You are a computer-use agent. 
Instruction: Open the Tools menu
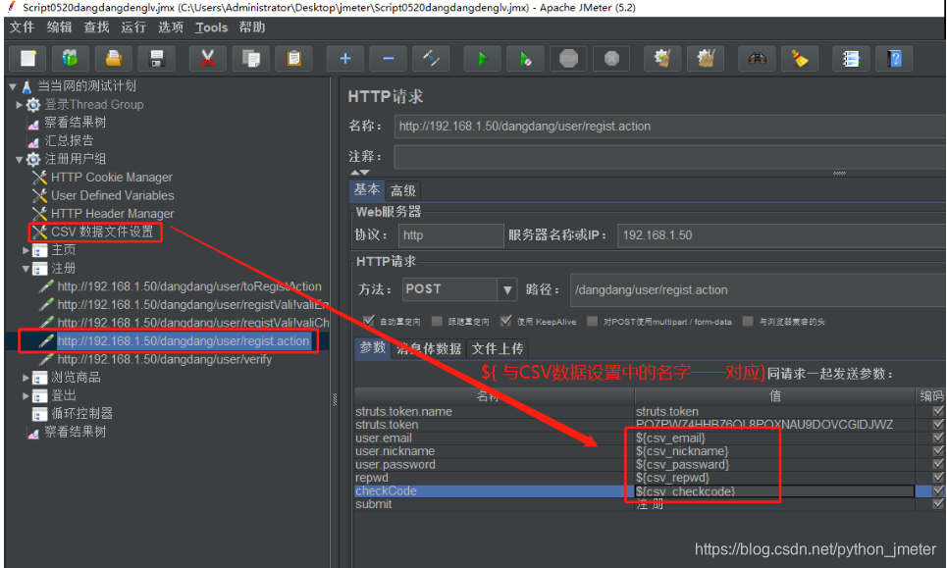coord(211,27)
